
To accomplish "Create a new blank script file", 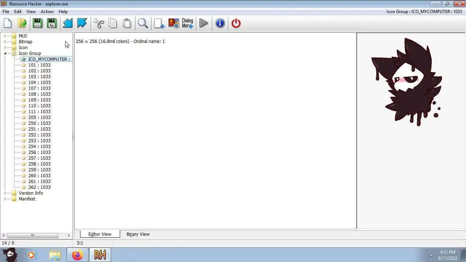I will (8, 23).
